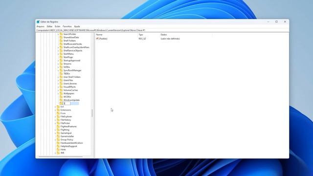Select the SVDEn key

(67, 67)
